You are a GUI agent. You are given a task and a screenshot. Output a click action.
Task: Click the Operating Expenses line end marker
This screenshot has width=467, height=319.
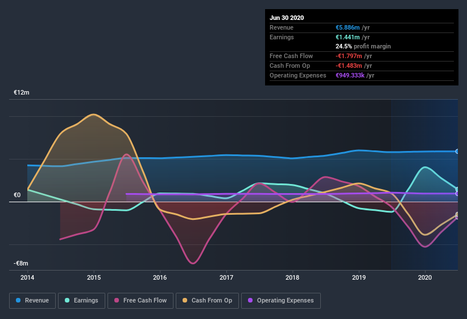tap(457, 194)
